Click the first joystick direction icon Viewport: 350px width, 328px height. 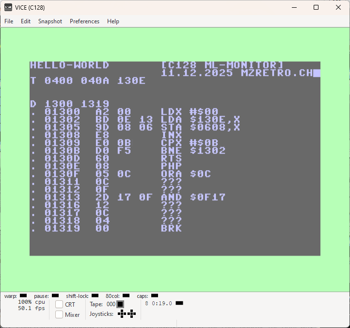click(x=122, y=314)
